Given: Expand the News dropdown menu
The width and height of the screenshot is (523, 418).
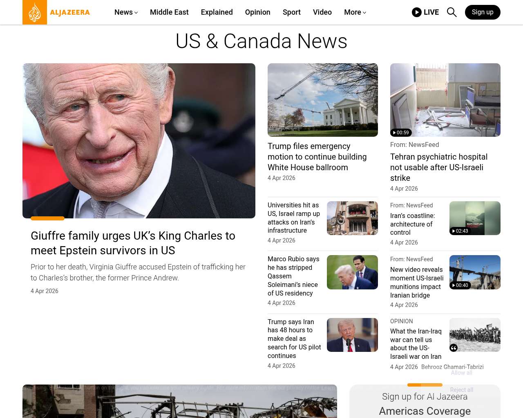Looking at the screenshot, I should tap(126, 12).
